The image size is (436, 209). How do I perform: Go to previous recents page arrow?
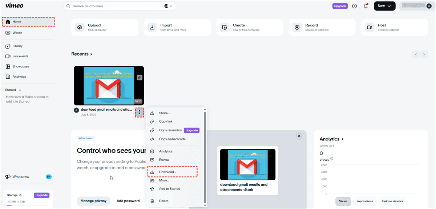click(416, 54)
